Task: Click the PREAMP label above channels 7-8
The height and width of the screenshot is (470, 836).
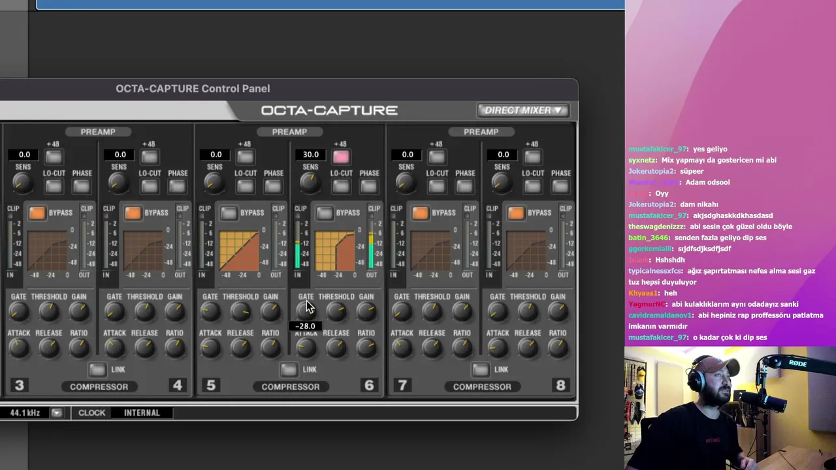Action: click(x=481, y=132)
